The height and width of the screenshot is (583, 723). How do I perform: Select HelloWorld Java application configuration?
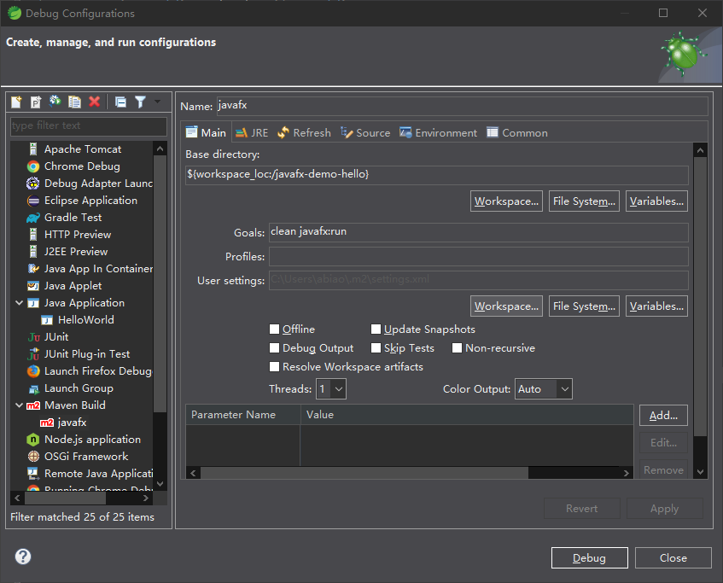point(85,319)
